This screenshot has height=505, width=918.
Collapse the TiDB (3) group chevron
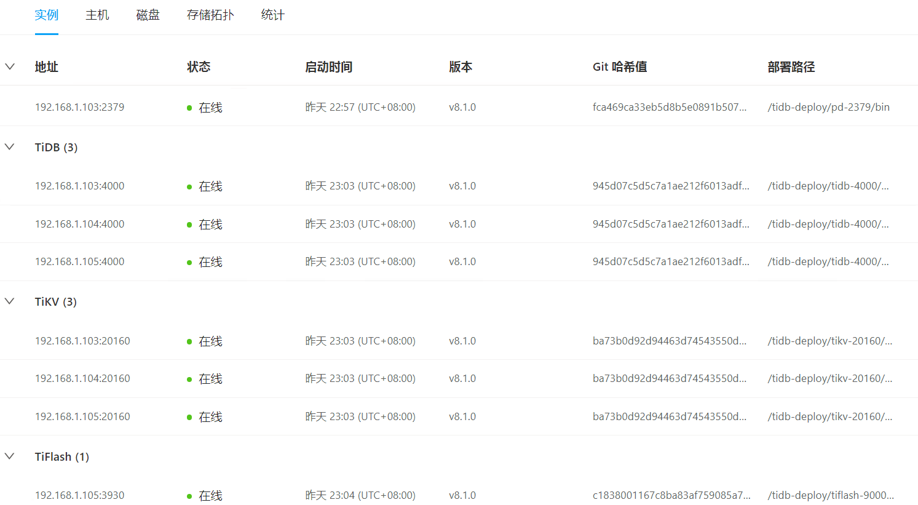pyautogui.click(x=10, y=147)
